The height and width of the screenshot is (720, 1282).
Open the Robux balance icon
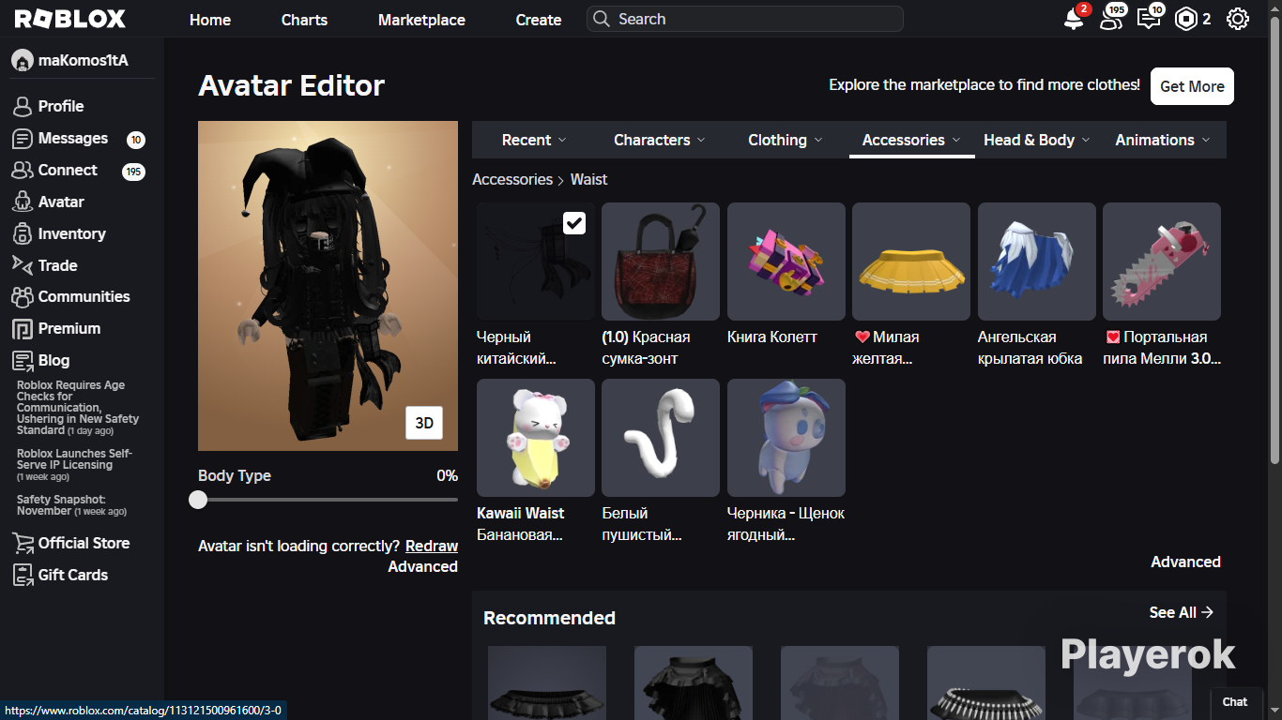pyautogui.click(x=1186, y=19)
